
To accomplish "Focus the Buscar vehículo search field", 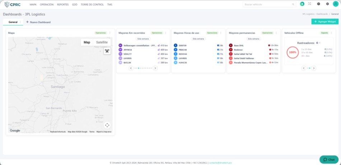I will coord(269,4).
